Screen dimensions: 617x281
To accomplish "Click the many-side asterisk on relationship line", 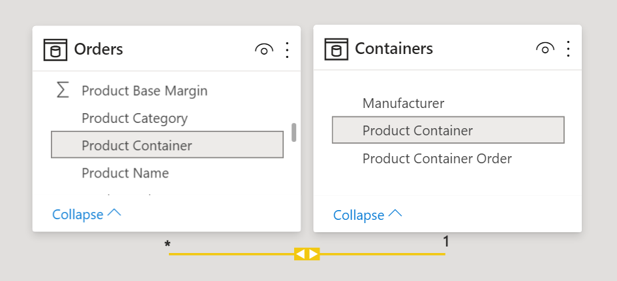I will 168,245.
